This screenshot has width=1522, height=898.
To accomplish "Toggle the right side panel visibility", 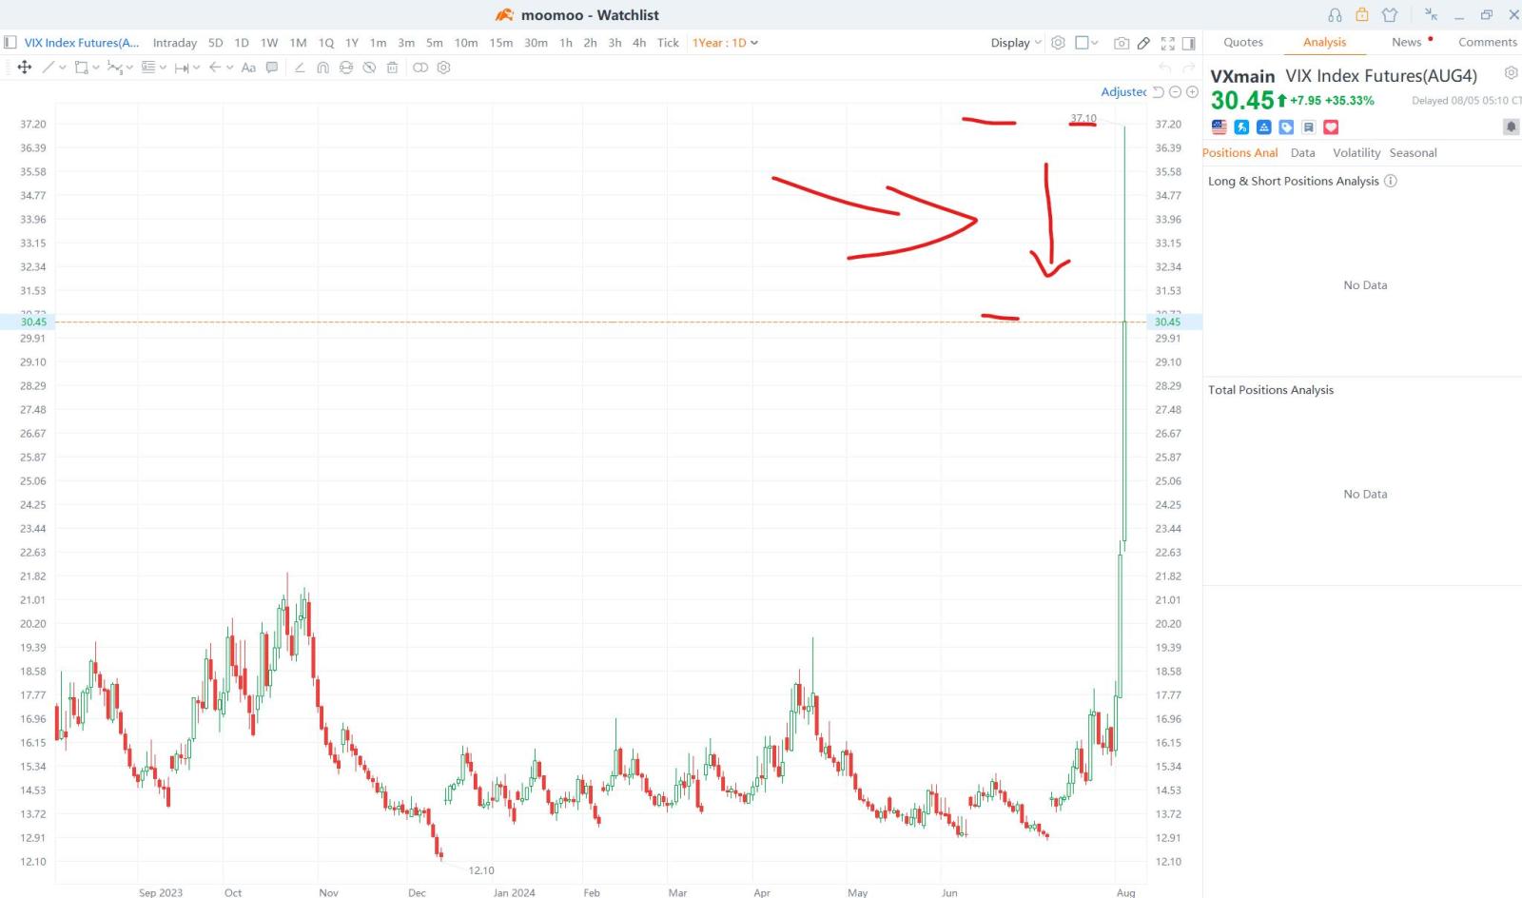I will (1188, 43).
